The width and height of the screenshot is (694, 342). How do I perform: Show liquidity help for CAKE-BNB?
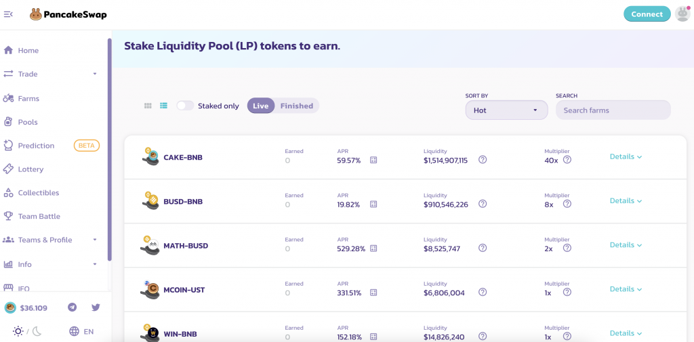click(x=483, y=160)
